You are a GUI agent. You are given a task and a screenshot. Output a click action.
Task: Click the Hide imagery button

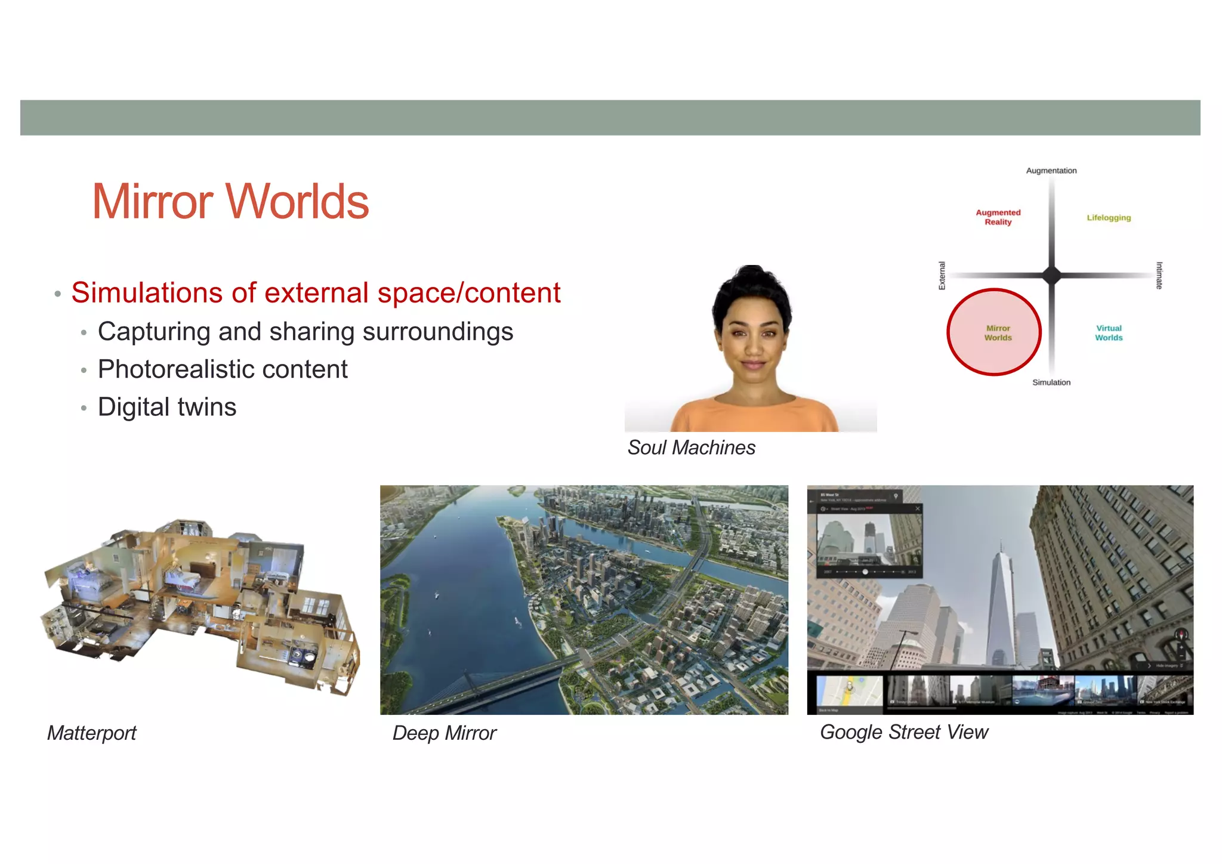pyautogui.click(x=1168, y=666)
